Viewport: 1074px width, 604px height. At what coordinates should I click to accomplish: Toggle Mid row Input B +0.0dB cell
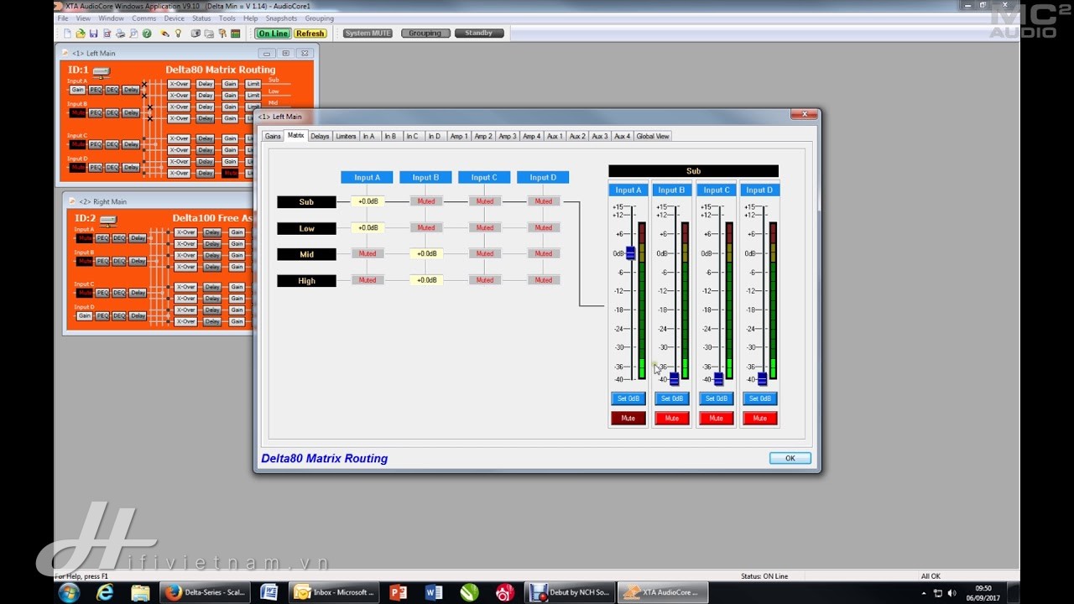[x=426, y=253]
